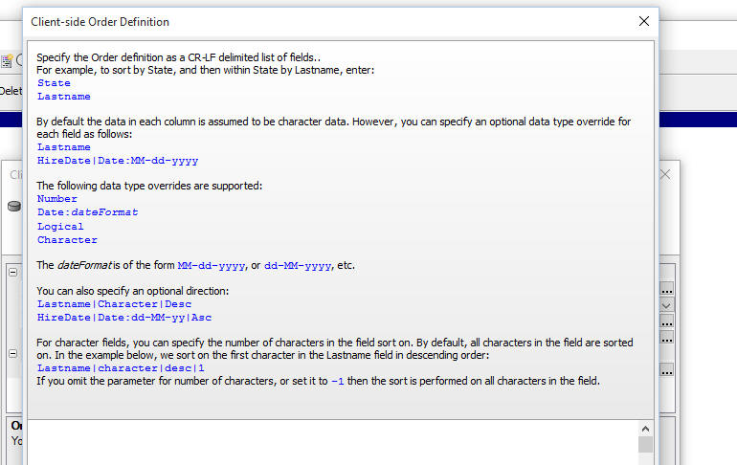Viewport: 737px width, 465px height.
Task: Click the partially visible Delete button
Action: pos(11,91)
